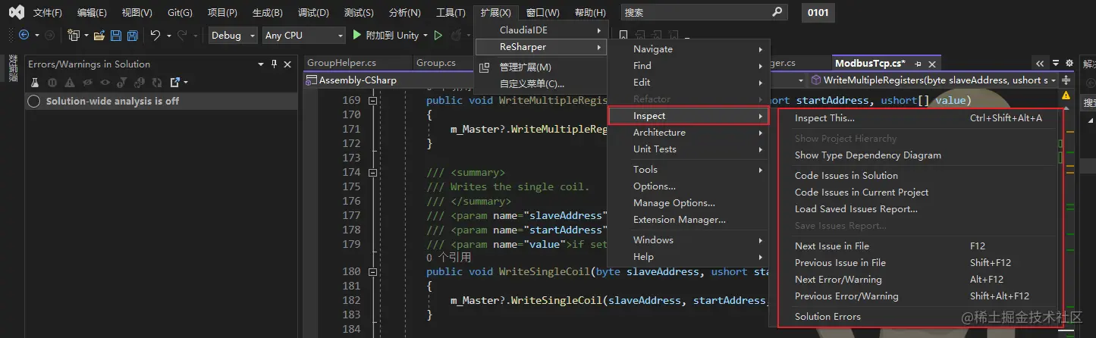Screen dimensions: 1096x338
Task: Collapse the code block at line 169
Action: tap(372, 101)
